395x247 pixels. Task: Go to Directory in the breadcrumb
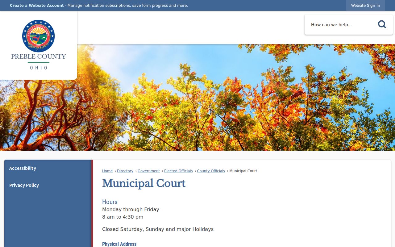coord(125,171)
